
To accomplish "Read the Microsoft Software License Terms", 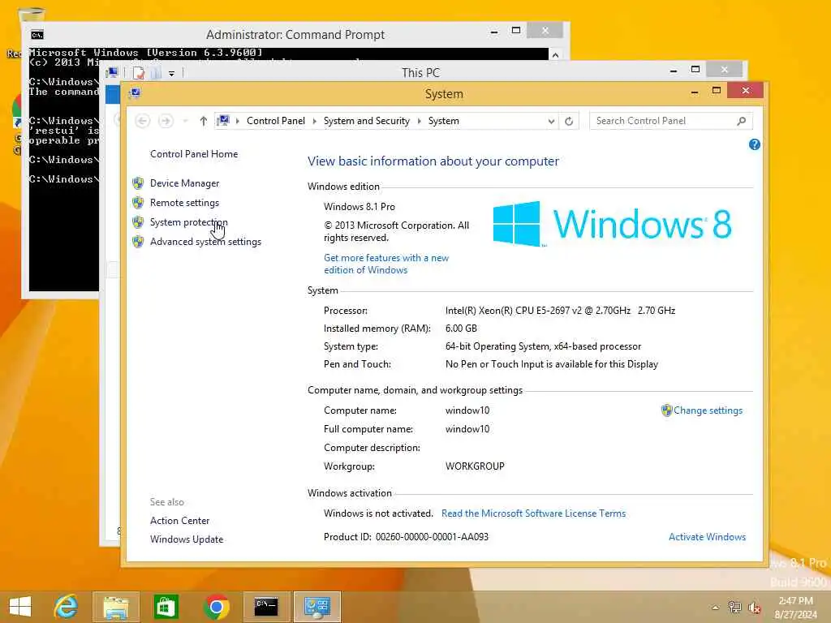I will pyautogui.click(x=534, y=513).
